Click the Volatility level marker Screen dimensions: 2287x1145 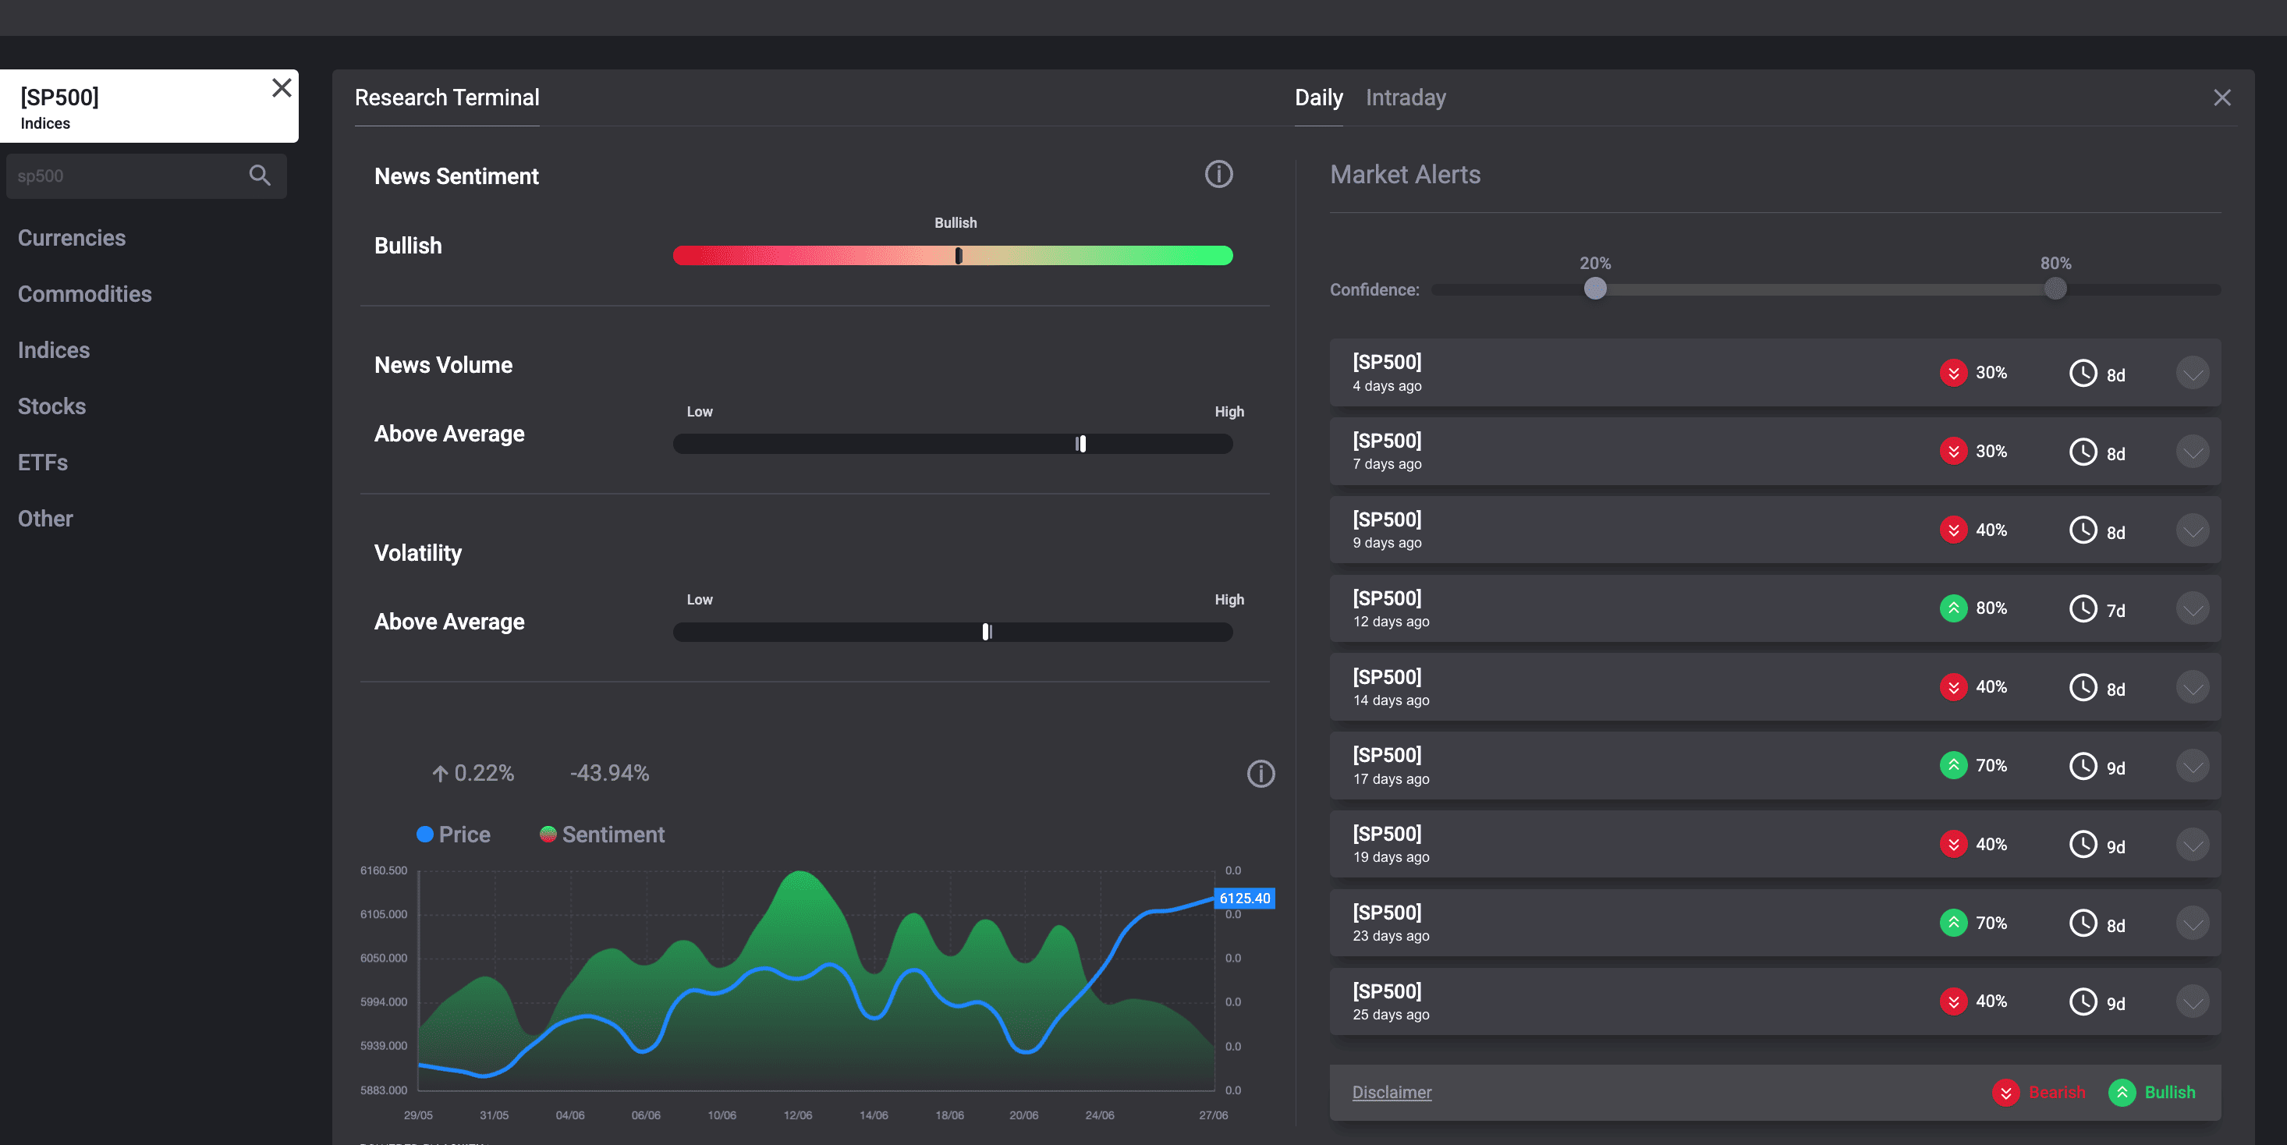tap(987, 632)
